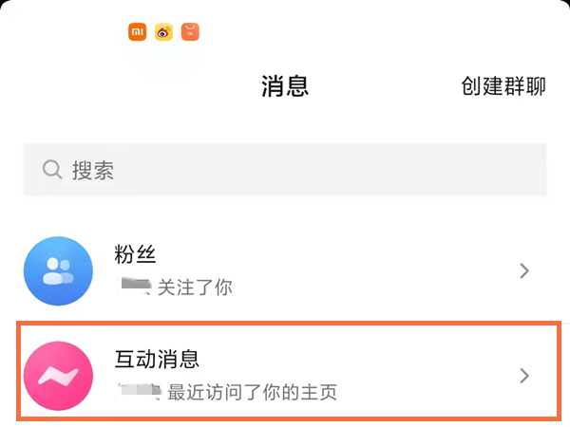Open the blue 粉丝 followers avatar icon
The height and width of the screenshot is (427, 570).
pos(58,271)
